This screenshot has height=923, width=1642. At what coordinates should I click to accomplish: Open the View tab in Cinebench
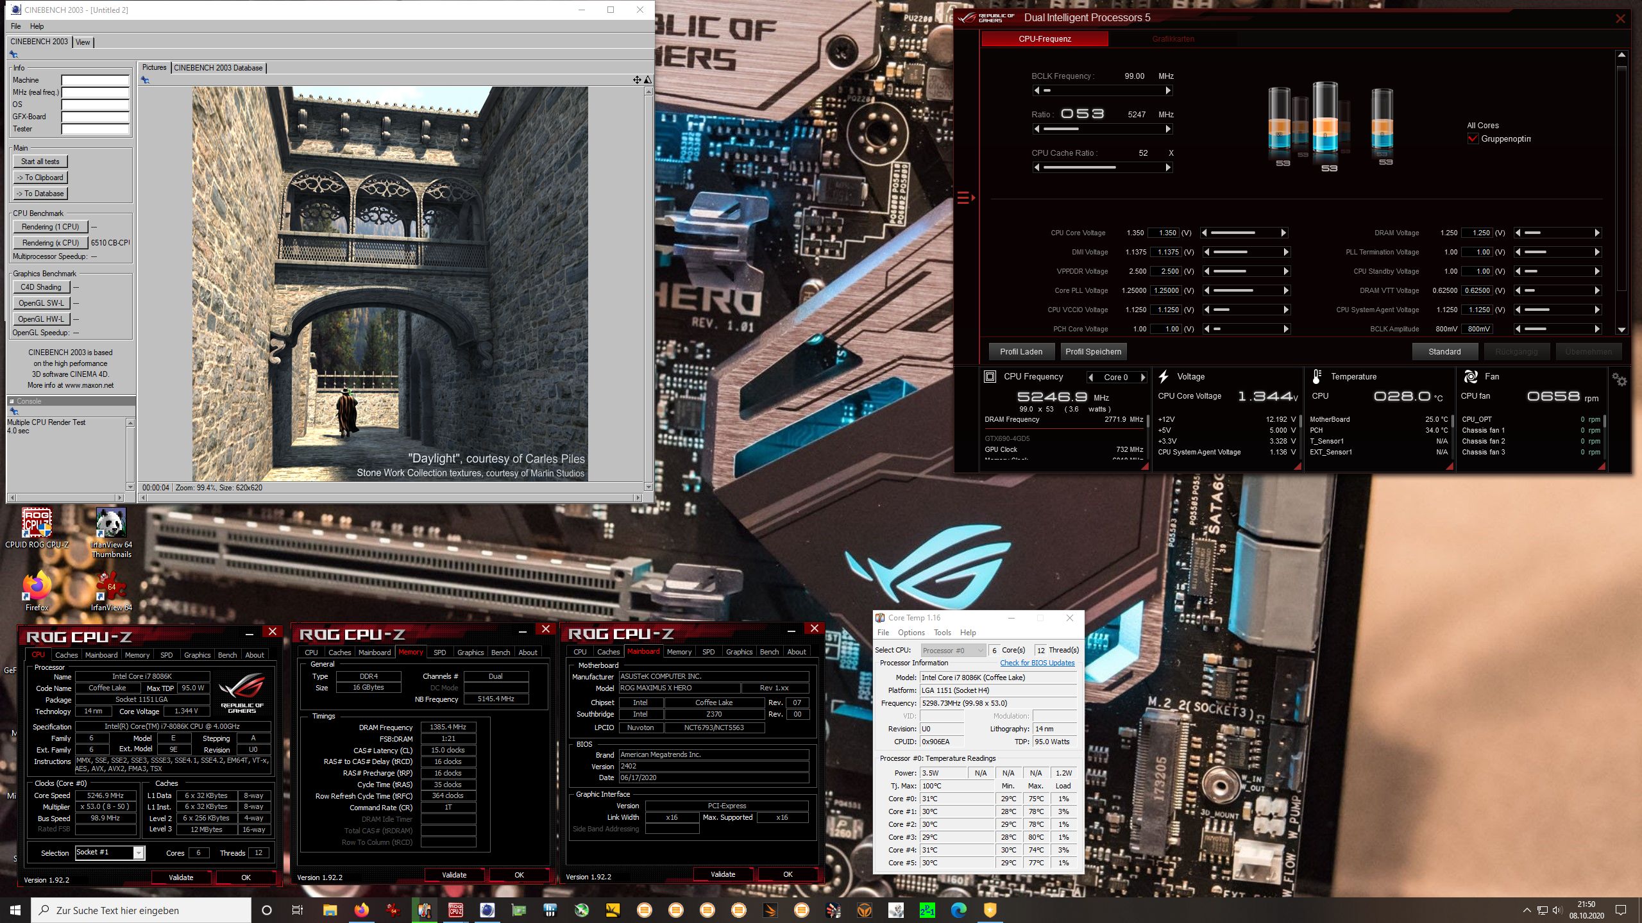coord(83,42)
